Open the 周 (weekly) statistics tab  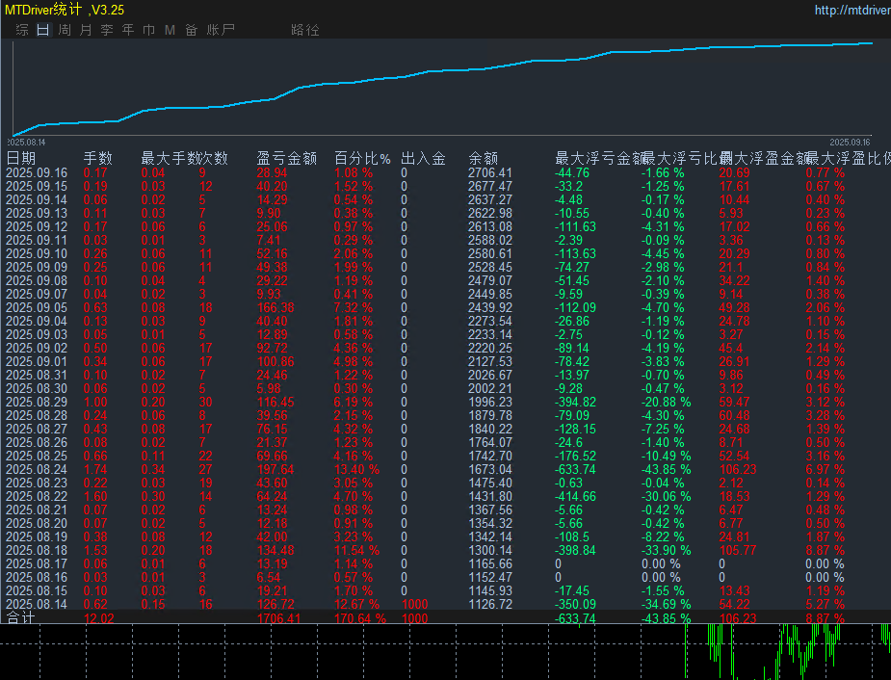[65, 30]
